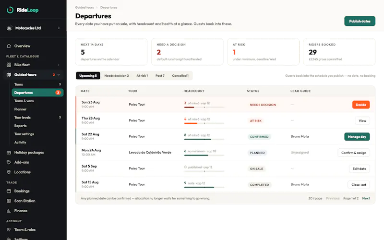Click the Previous page link
This screenshot has height=240, width=384.
(333, 198)
